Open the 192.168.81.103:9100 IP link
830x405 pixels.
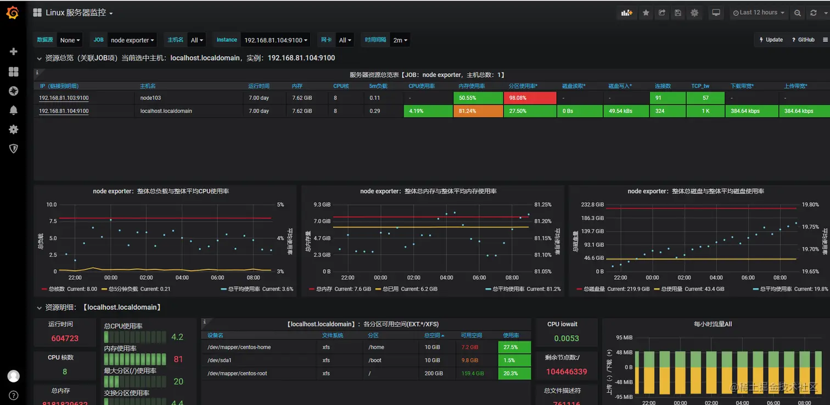point(64,98)
